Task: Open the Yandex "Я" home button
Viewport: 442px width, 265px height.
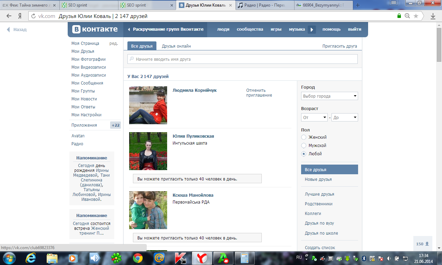Action: [20, 16]
